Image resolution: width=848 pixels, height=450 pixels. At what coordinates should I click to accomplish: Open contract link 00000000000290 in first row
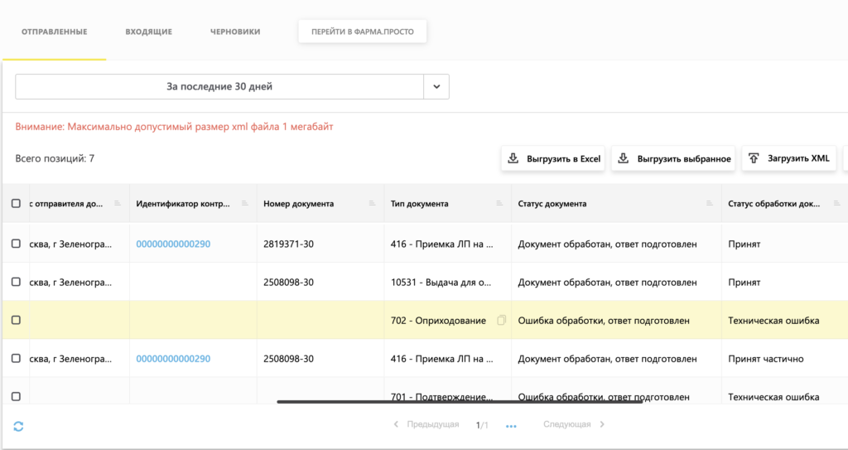pyautogui.click(x=173, y=244)
